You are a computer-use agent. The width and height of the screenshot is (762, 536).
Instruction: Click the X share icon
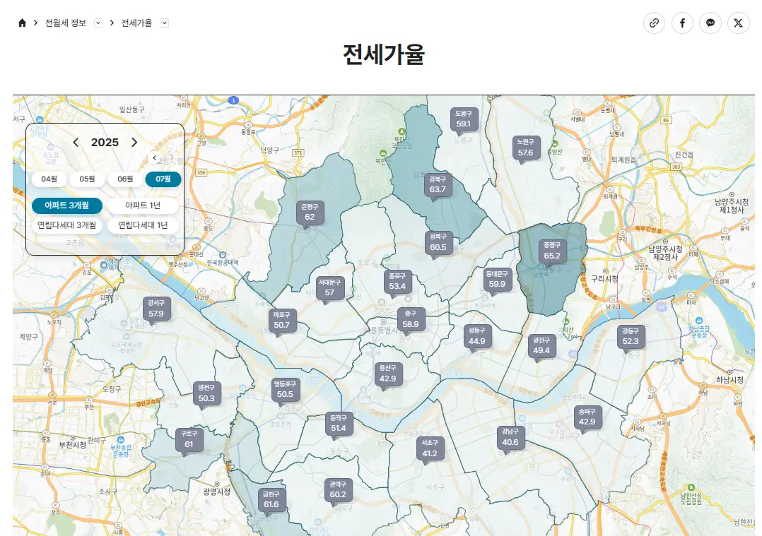click(x=738, y=23)
